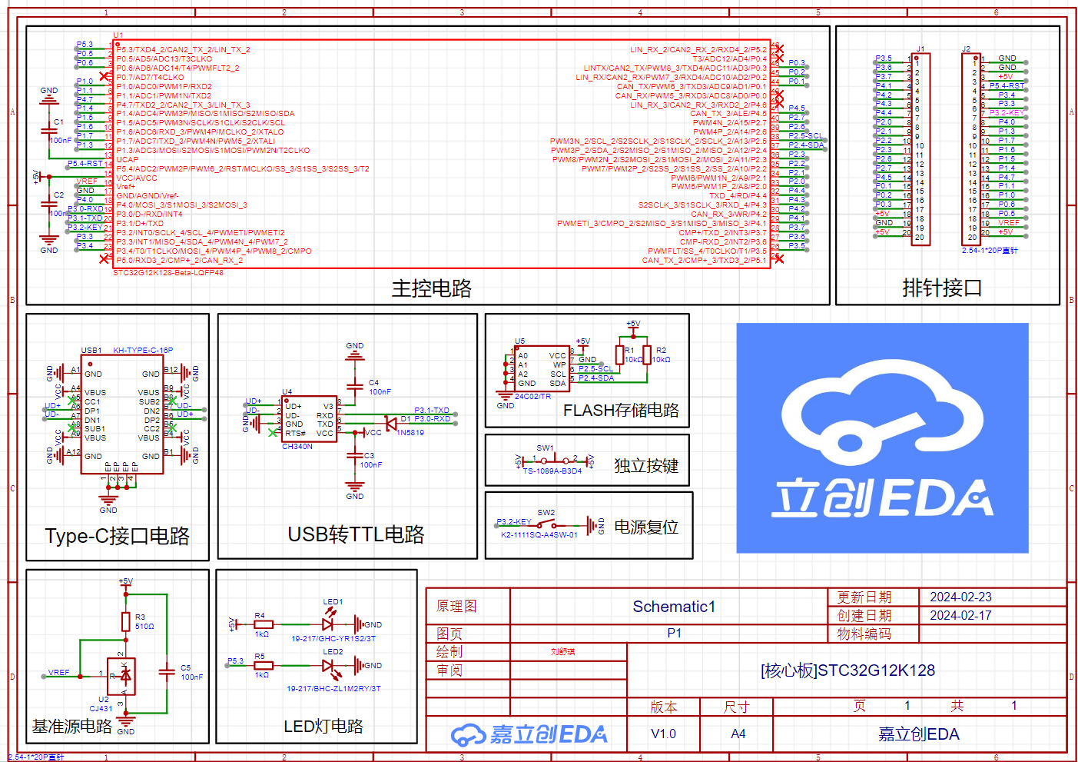Click the V1.0 version field

click(x=663, y=734)
